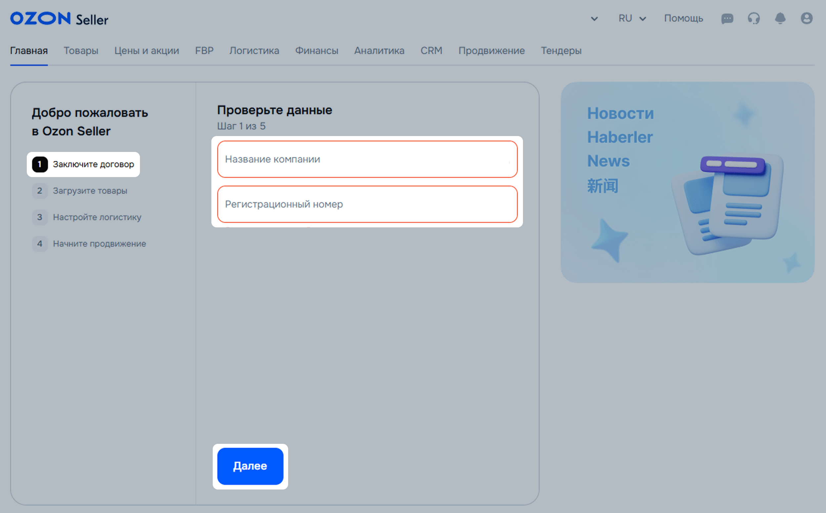Expand the account chevron left of RU
This screenshot has height=513, width=826.
click(594, 19)
